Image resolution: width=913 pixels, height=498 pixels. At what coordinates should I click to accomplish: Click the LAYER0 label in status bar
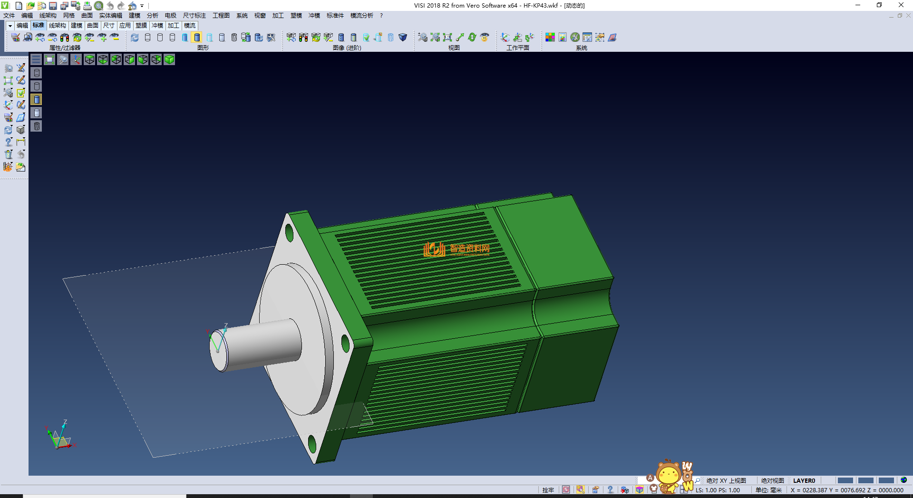point(804,480)
